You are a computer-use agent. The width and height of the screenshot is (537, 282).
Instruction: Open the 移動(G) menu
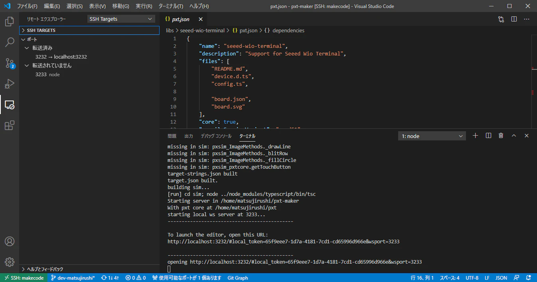click(121, 6)
